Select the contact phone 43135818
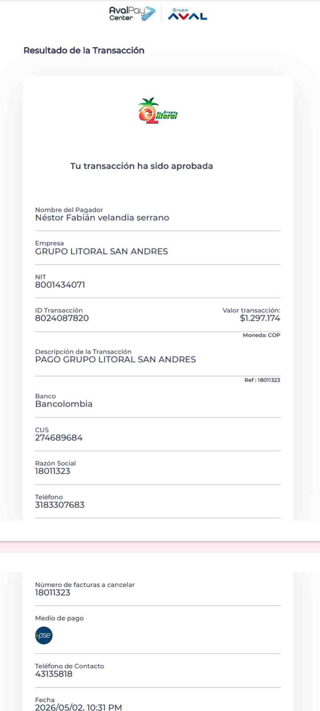 54,674
